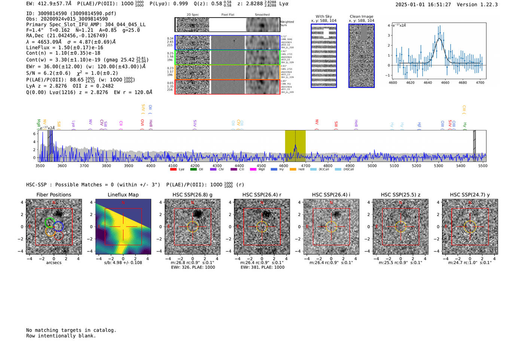Click the Weighted Sum Smoothed cutout
Viewport: 524px width, 356px height.
tap(262, 25)
